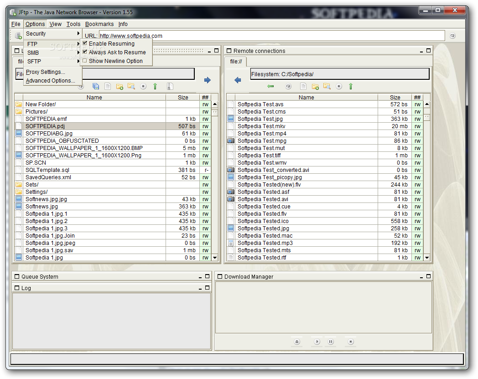Click the refresh icon in remote toolbar
This screenshot has width=478, height=379.
288,86
